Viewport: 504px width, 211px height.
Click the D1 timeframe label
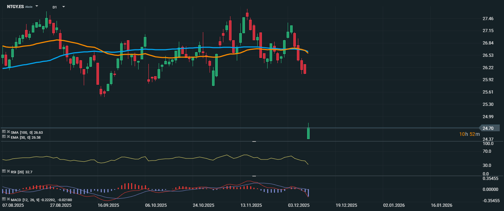click(x=54, y=7)
